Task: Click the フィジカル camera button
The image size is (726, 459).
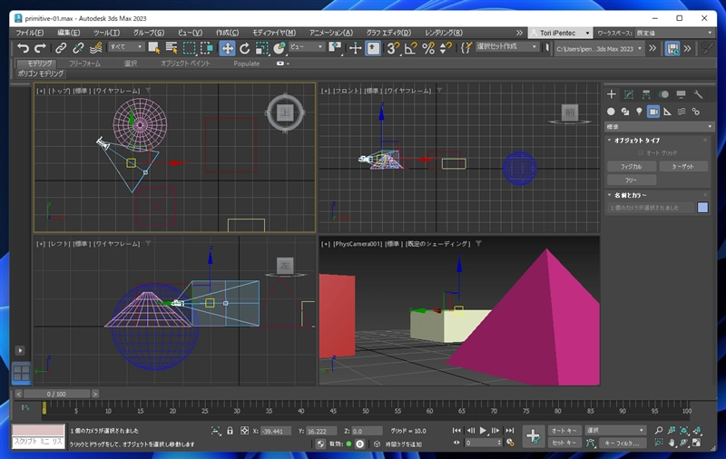Action: tap(631, 167)
